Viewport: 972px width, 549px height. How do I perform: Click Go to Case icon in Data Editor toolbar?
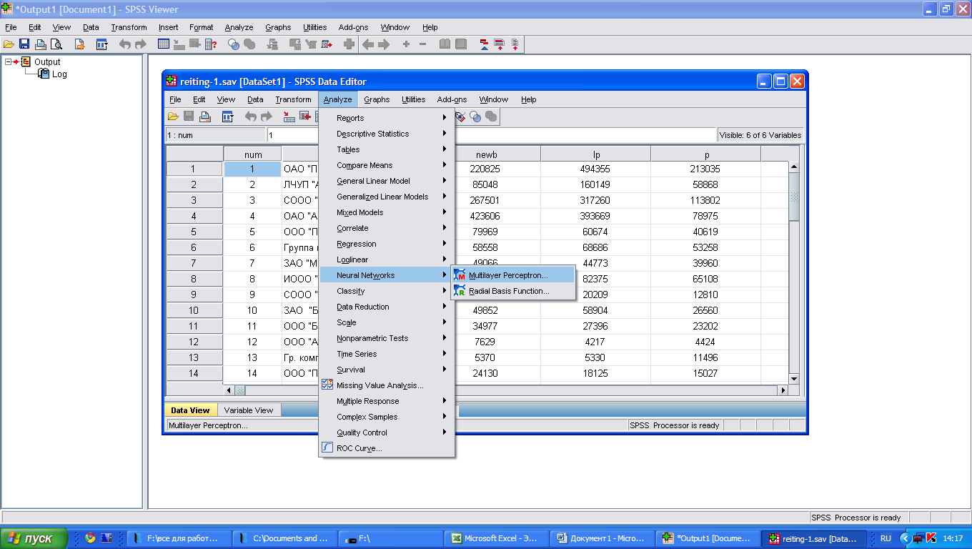(x=289, y=117)
